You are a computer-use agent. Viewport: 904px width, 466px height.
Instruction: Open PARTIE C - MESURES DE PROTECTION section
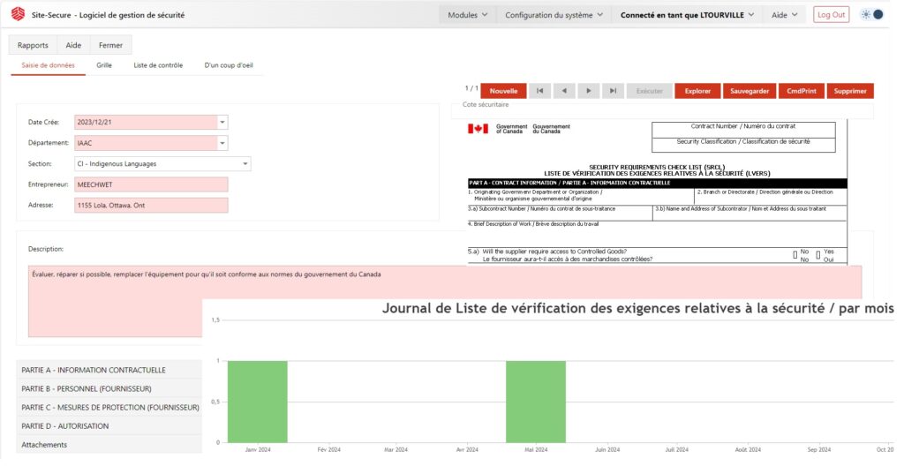coord(109,407)
